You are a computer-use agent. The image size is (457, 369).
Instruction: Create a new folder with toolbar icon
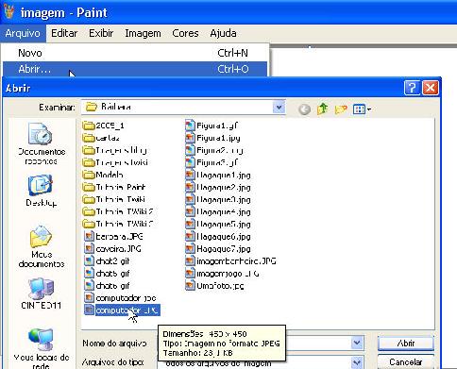point(341,109)
